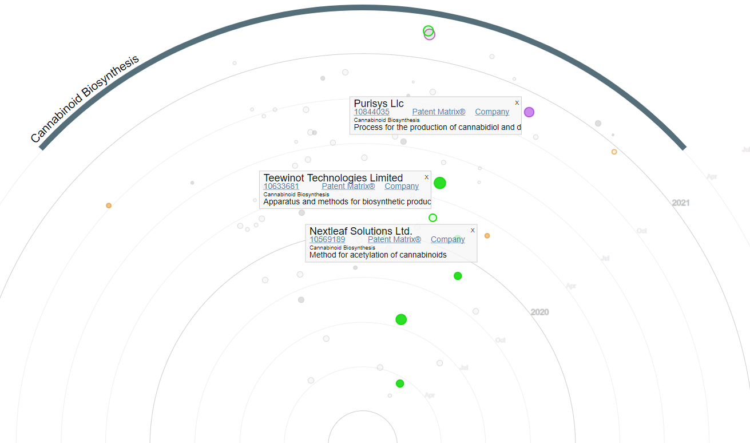Select the filled orange dot right of Nextleaf tooltip
Viewport: 750px width, 443px height.
487,236
